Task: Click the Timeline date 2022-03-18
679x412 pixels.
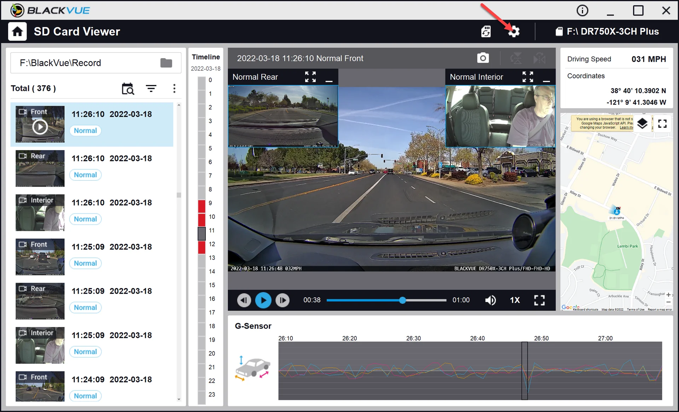Action: (x=205, y=69)
